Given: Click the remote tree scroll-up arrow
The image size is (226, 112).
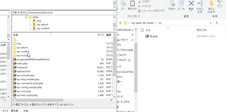Looking at the screenshot, I should click(115, 17).
